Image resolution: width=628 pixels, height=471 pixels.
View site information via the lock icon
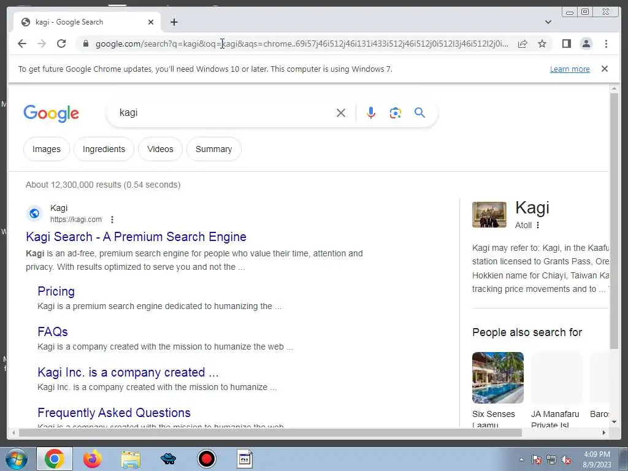(86, 44)
